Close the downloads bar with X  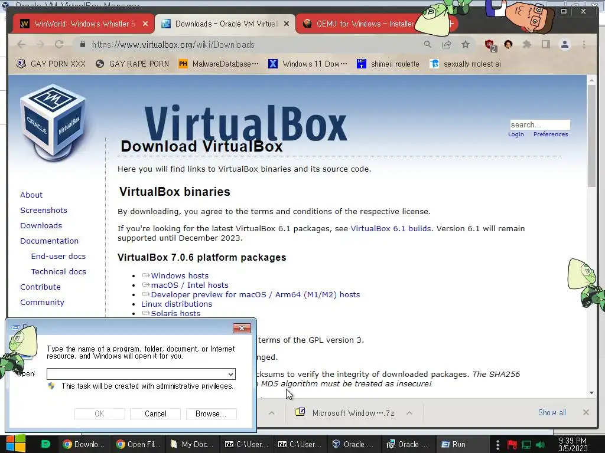[x=586, y=412]
